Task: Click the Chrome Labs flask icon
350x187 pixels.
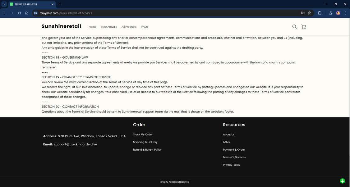Action: 330,13
